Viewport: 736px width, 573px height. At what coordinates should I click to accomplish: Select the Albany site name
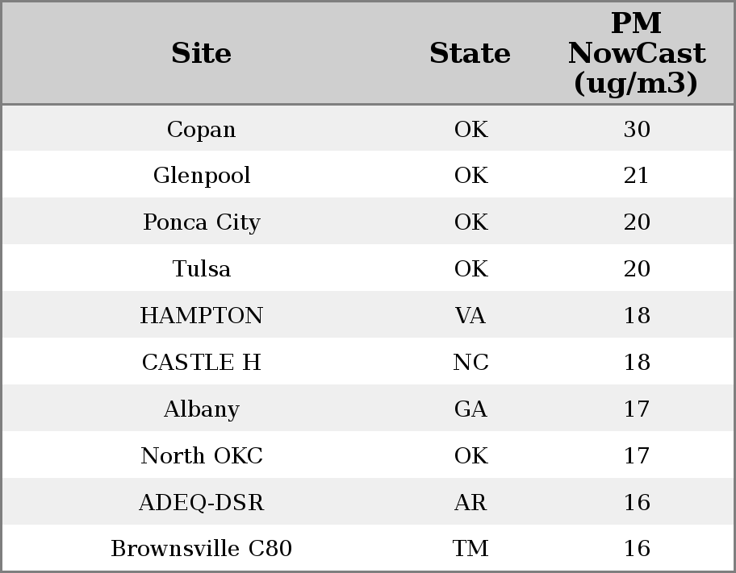coord(201,409)
